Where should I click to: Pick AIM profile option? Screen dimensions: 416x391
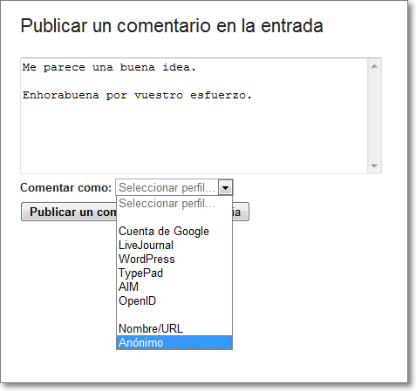[x=174, y=287]
